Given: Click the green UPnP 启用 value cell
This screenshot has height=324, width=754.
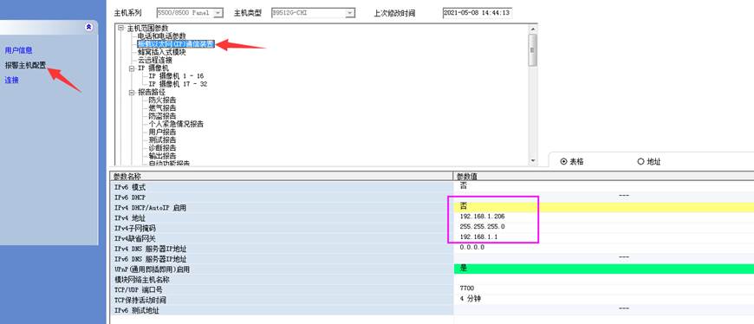Looking at the screenshot, I should click(604, 269).
